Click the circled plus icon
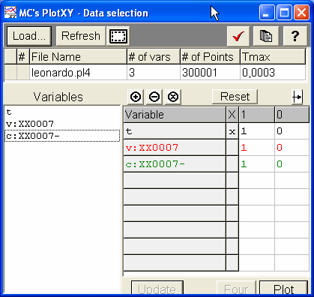This screenshot has height=297, width=314. click(136, 97)
